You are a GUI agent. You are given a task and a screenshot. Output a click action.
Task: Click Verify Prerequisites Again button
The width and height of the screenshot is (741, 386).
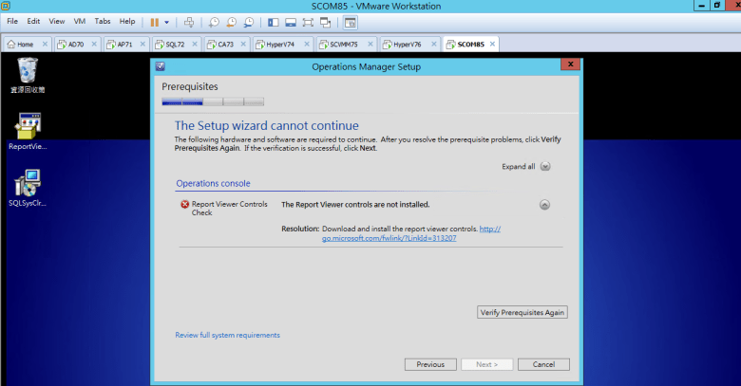click(522, 312)
